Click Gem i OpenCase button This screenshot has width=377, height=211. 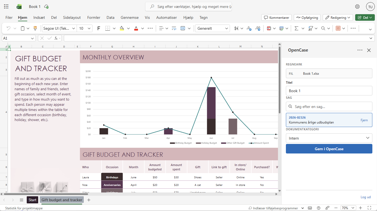pyautogui.click(x=329, y=149)
